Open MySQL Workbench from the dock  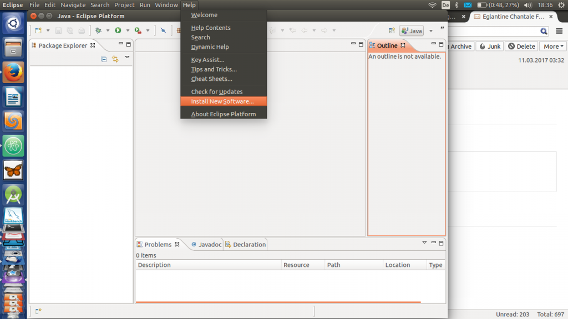[x=13, y=215]
